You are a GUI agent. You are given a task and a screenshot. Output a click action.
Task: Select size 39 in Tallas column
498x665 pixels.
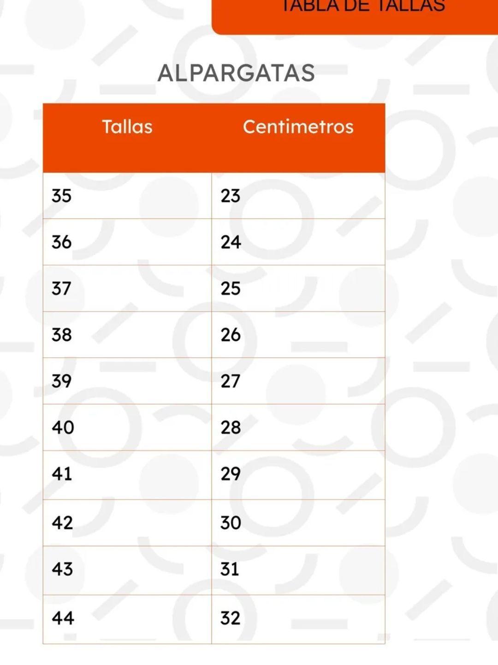[x=127, y=381]
